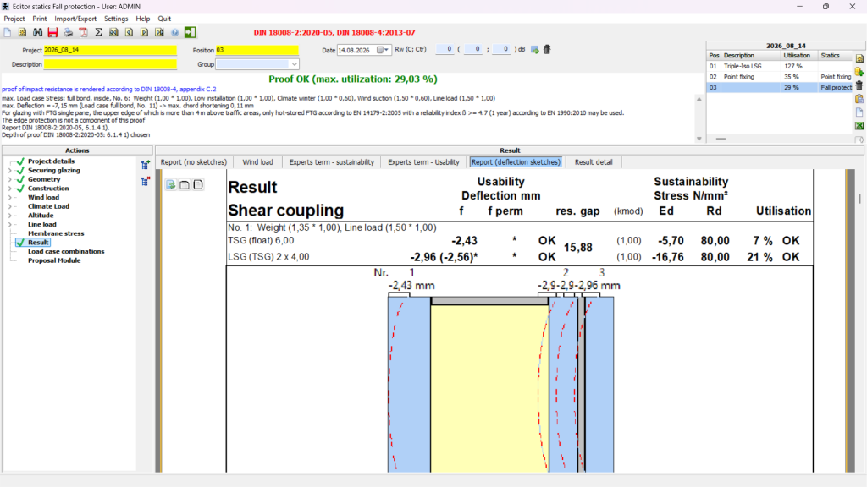Screen dimensions: 867x487
Task: Click the blank page icon in positions sidebar
Action: pyautogui.click(x=859, y=112)
